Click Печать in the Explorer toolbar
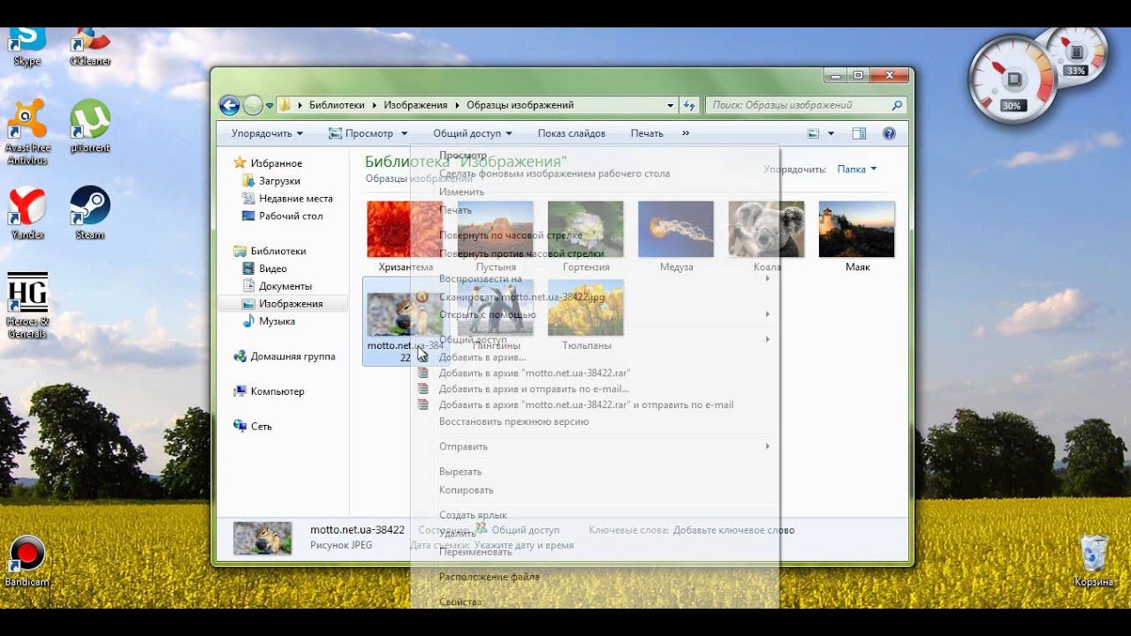The image size is (1131, 636). [x=647, y=133]
